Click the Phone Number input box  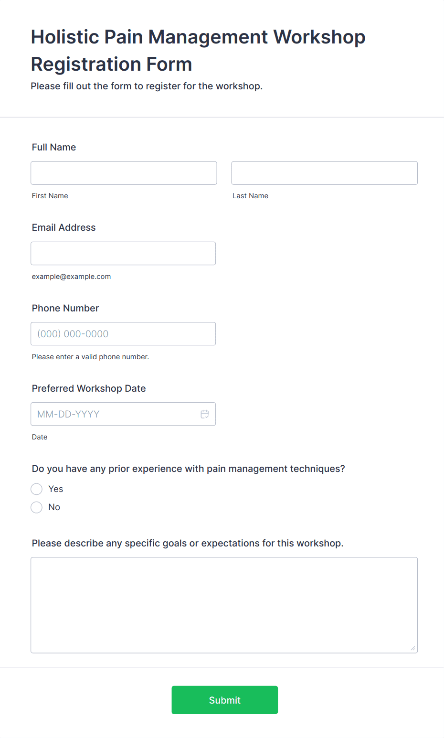click(x=123, y=334)
